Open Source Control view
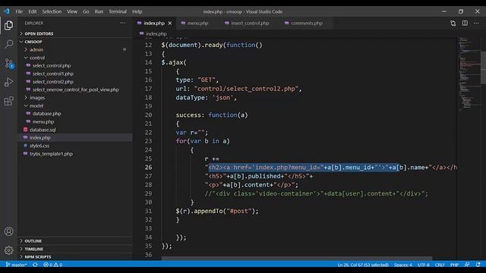 8,64
